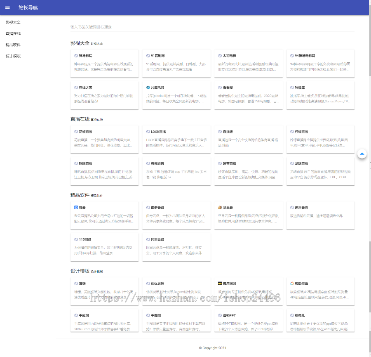Click the 91看剧网 site icon

(x=148, y=56)
